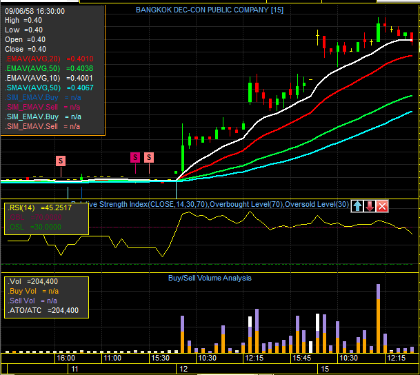Click the blue SIM_EMAV.Buy legend entry

[x=43, y=97]
